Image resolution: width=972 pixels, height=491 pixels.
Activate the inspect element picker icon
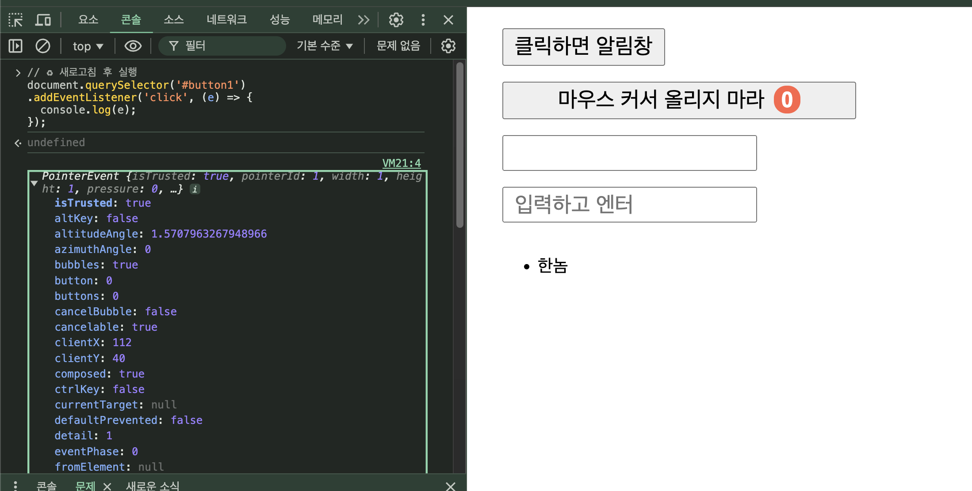pos(15,20)
